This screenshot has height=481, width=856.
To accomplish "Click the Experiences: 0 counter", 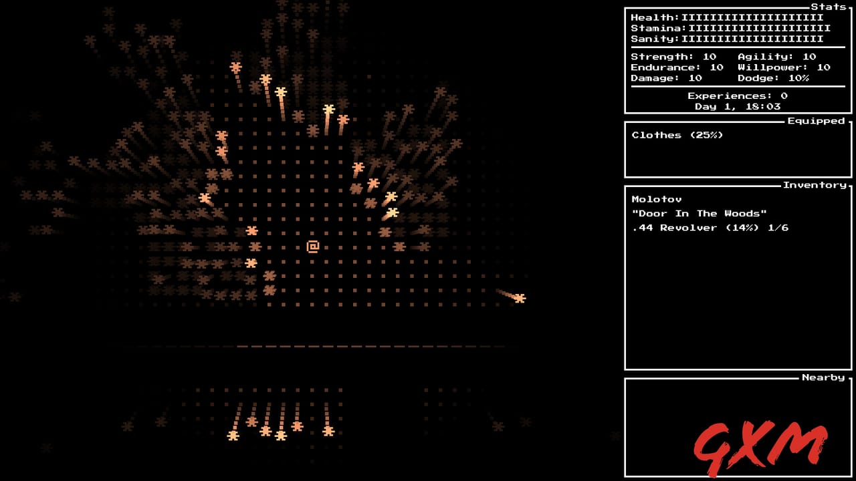I will coord(737,96).
